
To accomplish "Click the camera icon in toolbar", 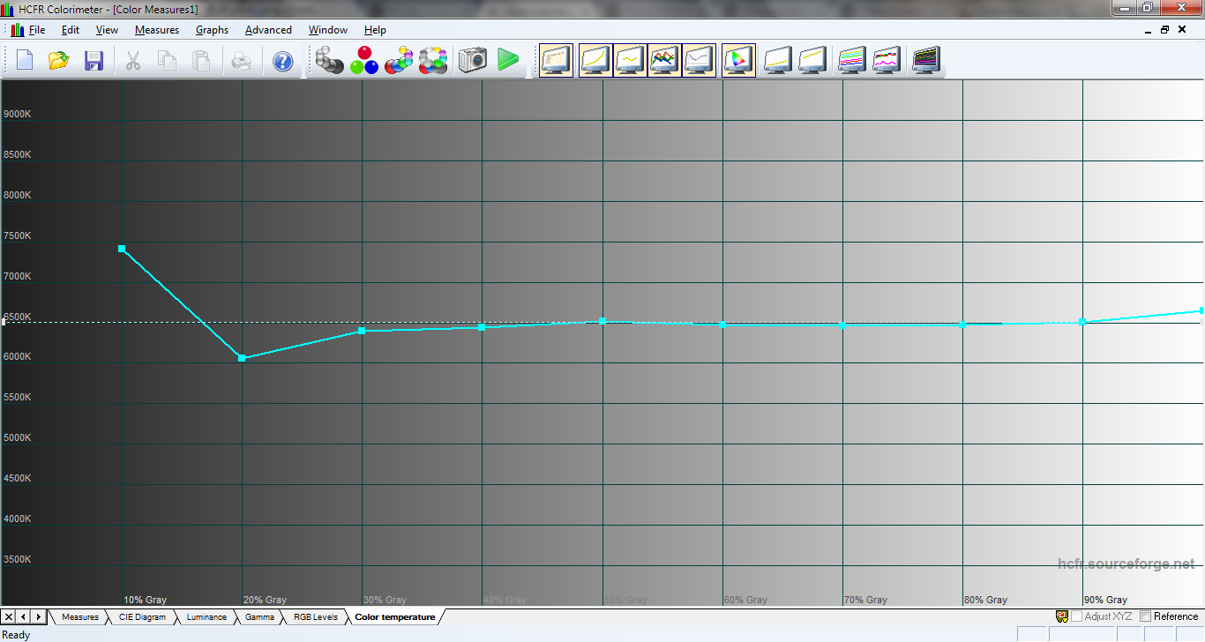I will tap(472, 60).
